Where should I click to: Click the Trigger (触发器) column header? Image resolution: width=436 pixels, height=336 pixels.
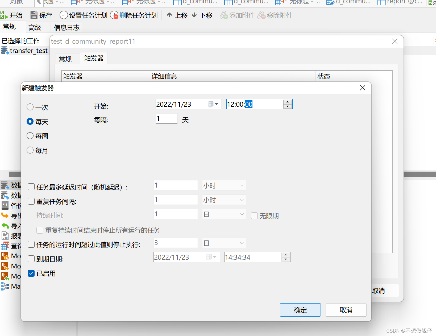tap(106, 76)
